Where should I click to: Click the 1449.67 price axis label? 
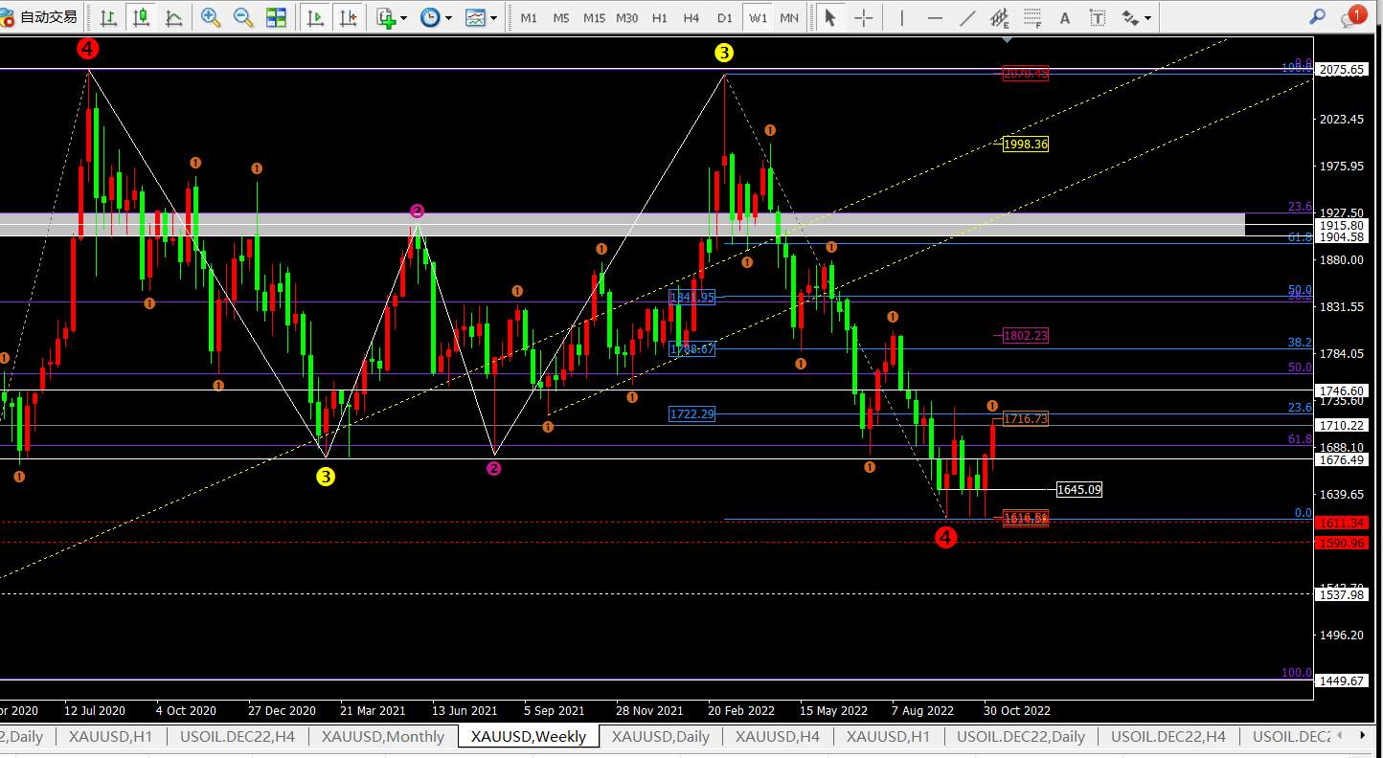pyautogui.click(x=1341, y=681)
